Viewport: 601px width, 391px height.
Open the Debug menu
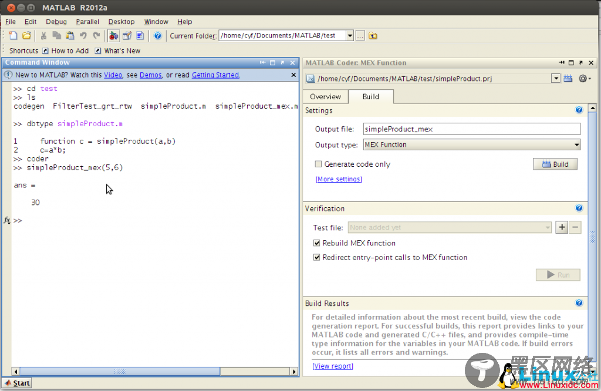click(x=56, y=22)
